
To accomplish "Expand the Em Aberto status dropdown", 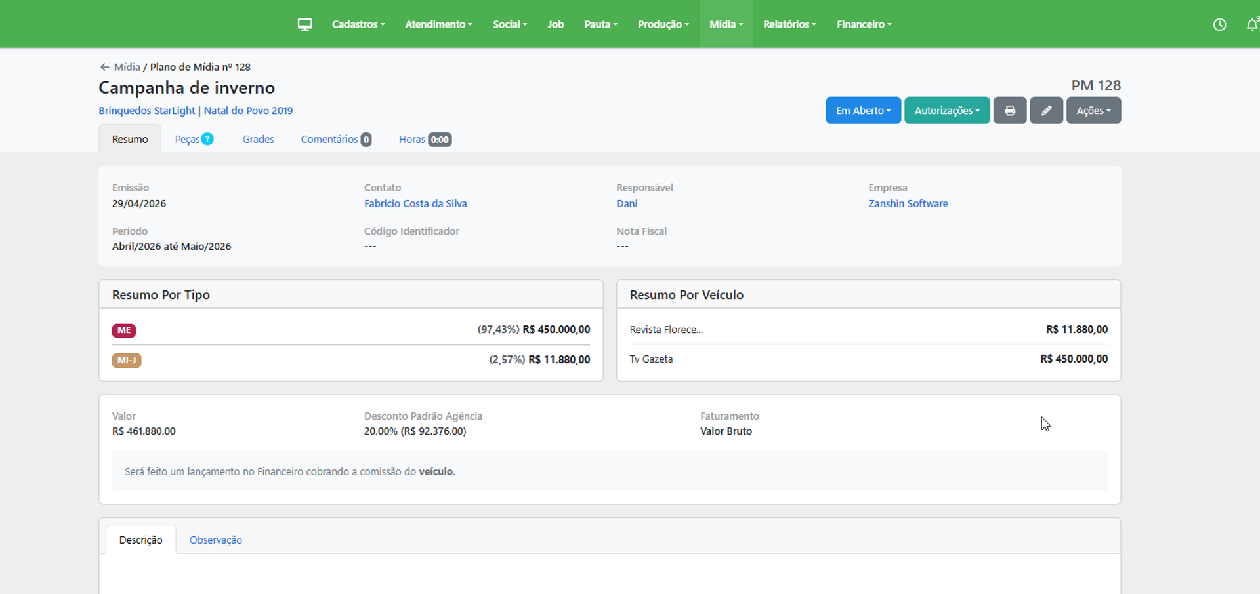I will coord(863,110).
